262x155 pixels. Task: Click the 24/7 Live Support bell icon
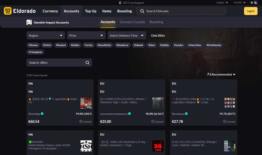coord(120,3)
